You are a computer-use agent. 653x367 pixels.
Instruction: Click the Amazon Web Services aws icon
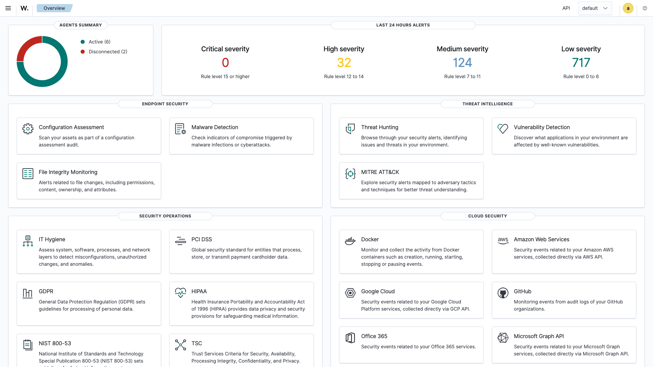503,241
